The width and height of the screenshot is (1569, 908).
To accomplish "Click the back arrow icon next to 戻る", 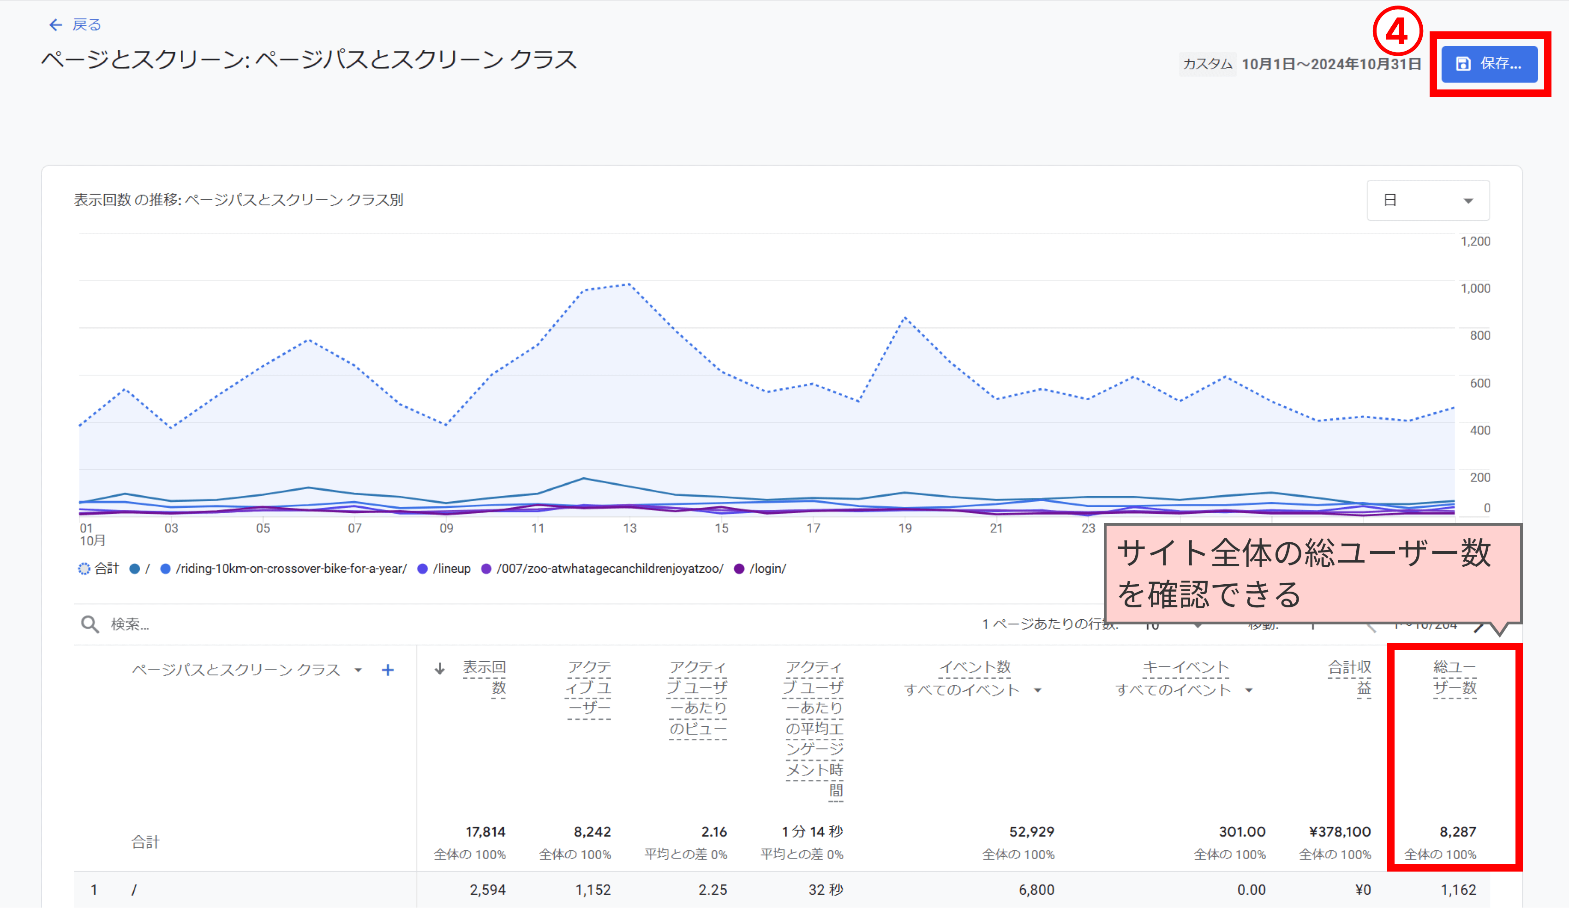I will (56, 25).
